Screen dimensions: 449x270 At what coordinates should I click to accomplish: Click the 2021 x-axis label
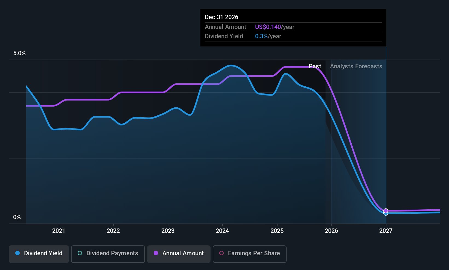(59, 231)
